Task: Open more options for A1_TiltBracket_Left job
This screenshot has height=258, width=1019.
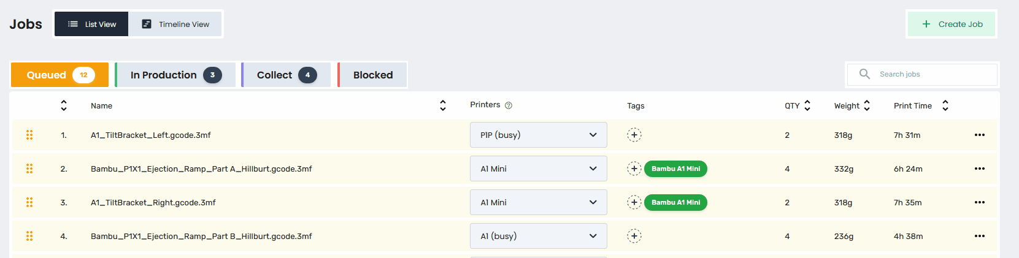Action: click(x=980, y=135)
